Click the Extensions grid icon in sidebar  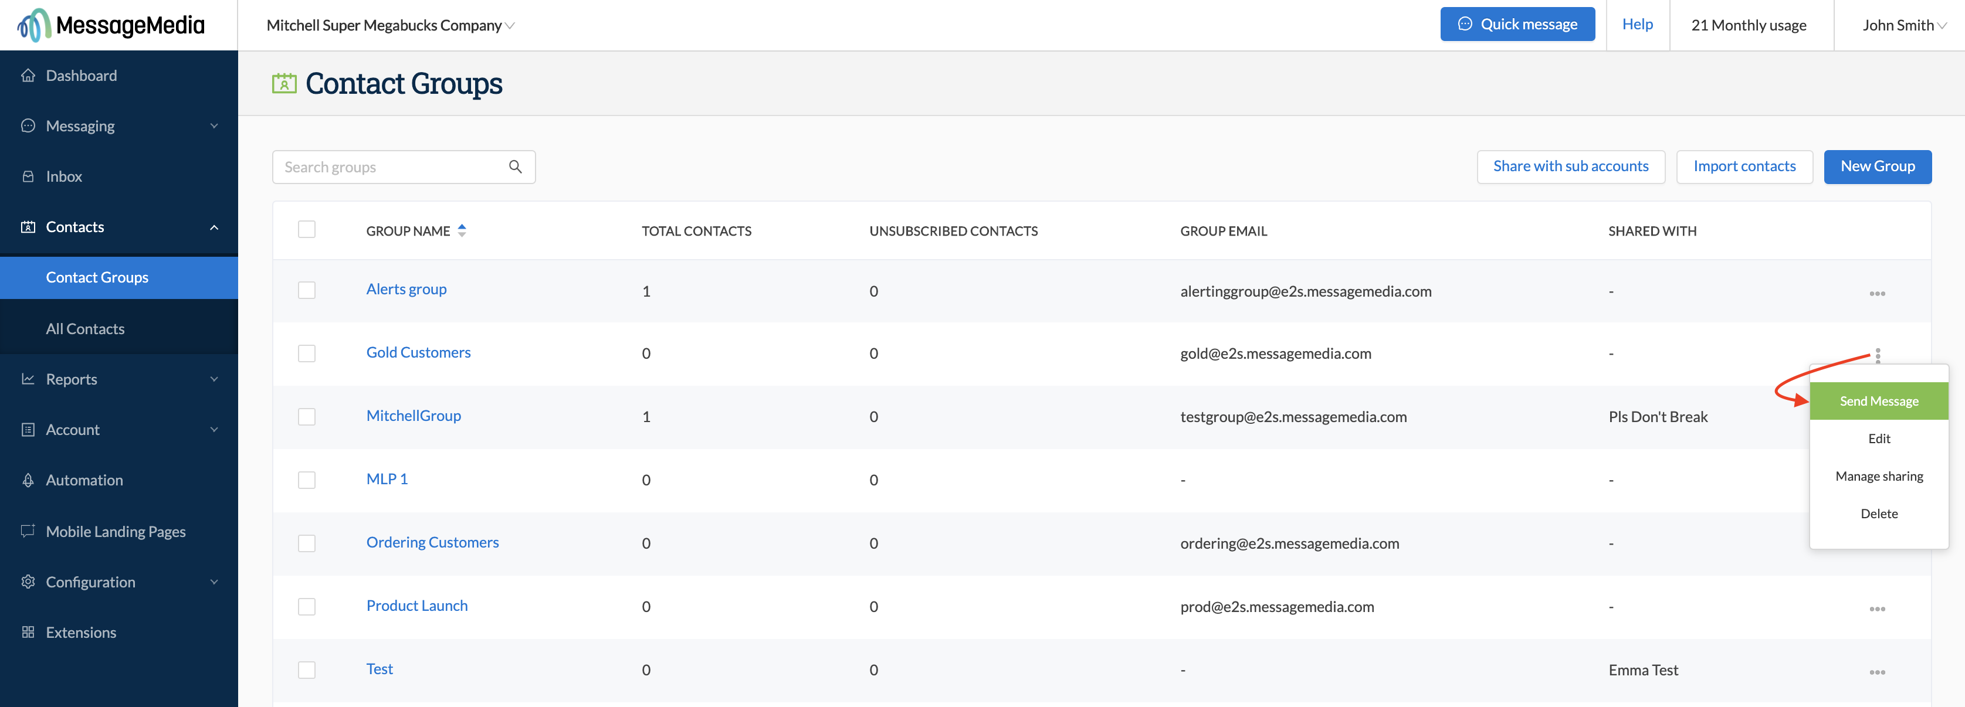tap(28, 633)
